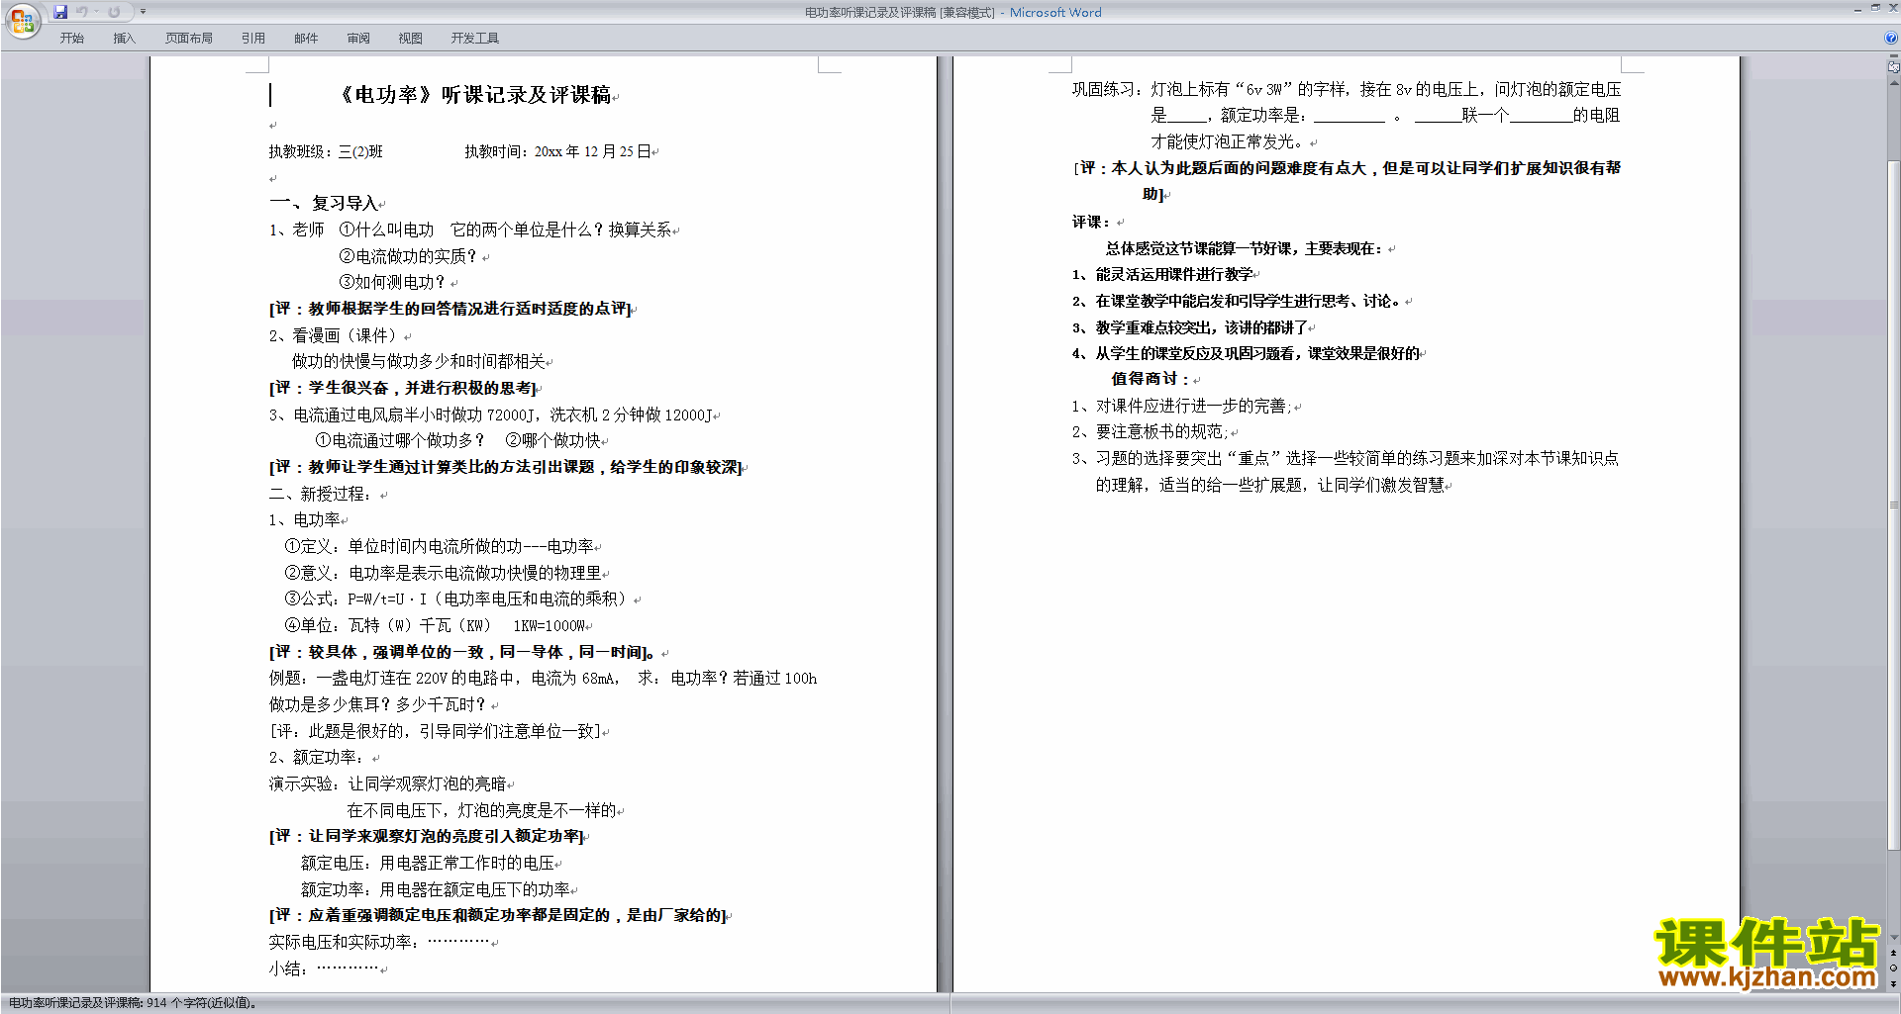This screenshot has width=1901, height=1014.
Task: Click the line 小结：…………
Action: tap(324, 968)
